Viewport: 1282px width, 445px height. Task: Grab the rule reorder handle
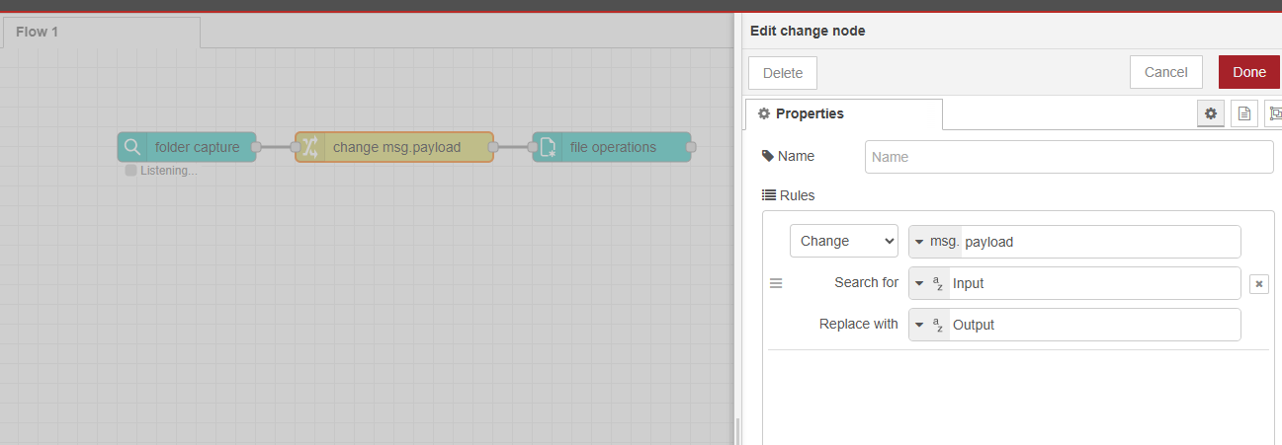[x=776, y=283]
